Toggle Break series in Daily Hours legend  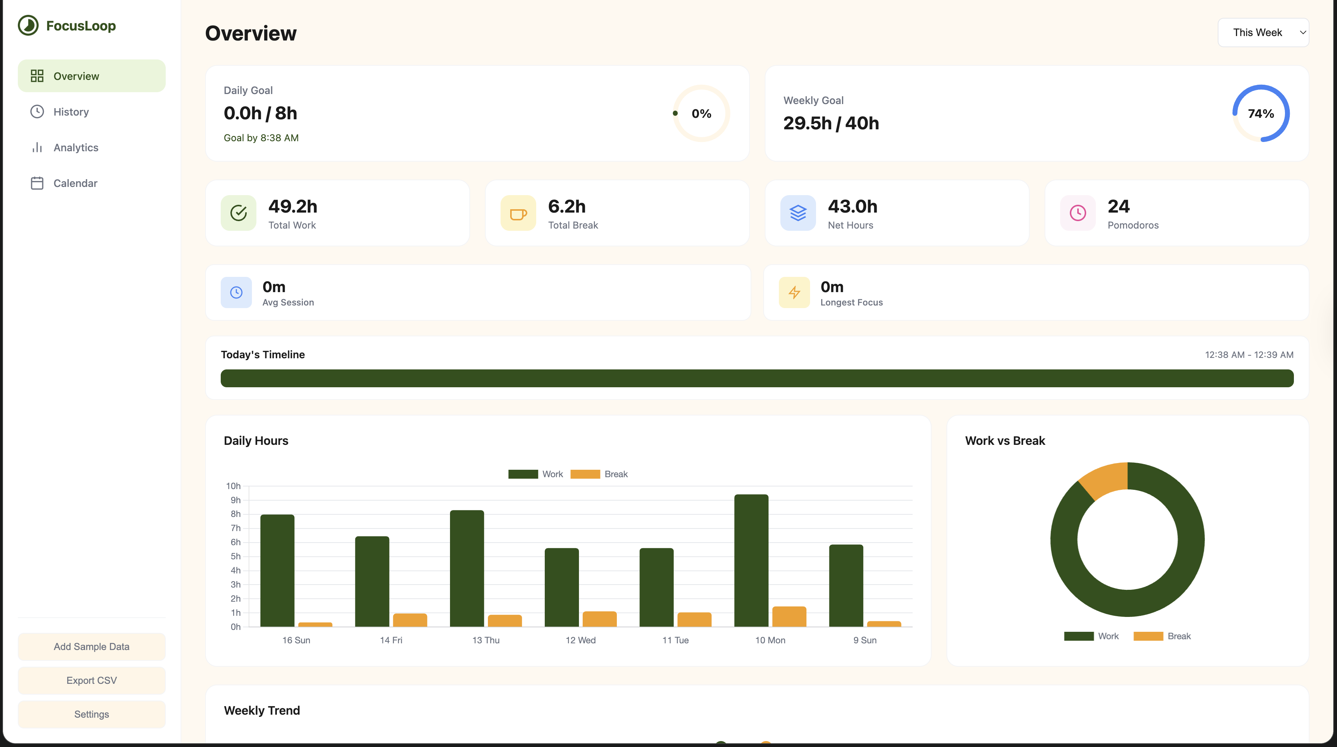coord(598,474)
